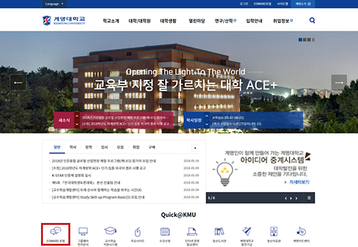Open the Language dropdown
The image size is (358, 247).
[x=54, y=4]
